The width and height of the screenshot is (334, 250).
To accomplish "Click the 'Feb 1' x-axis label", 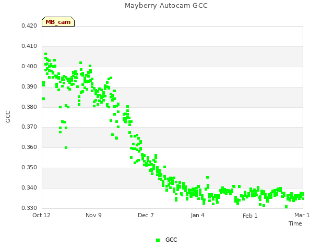I will click(250, 216).
